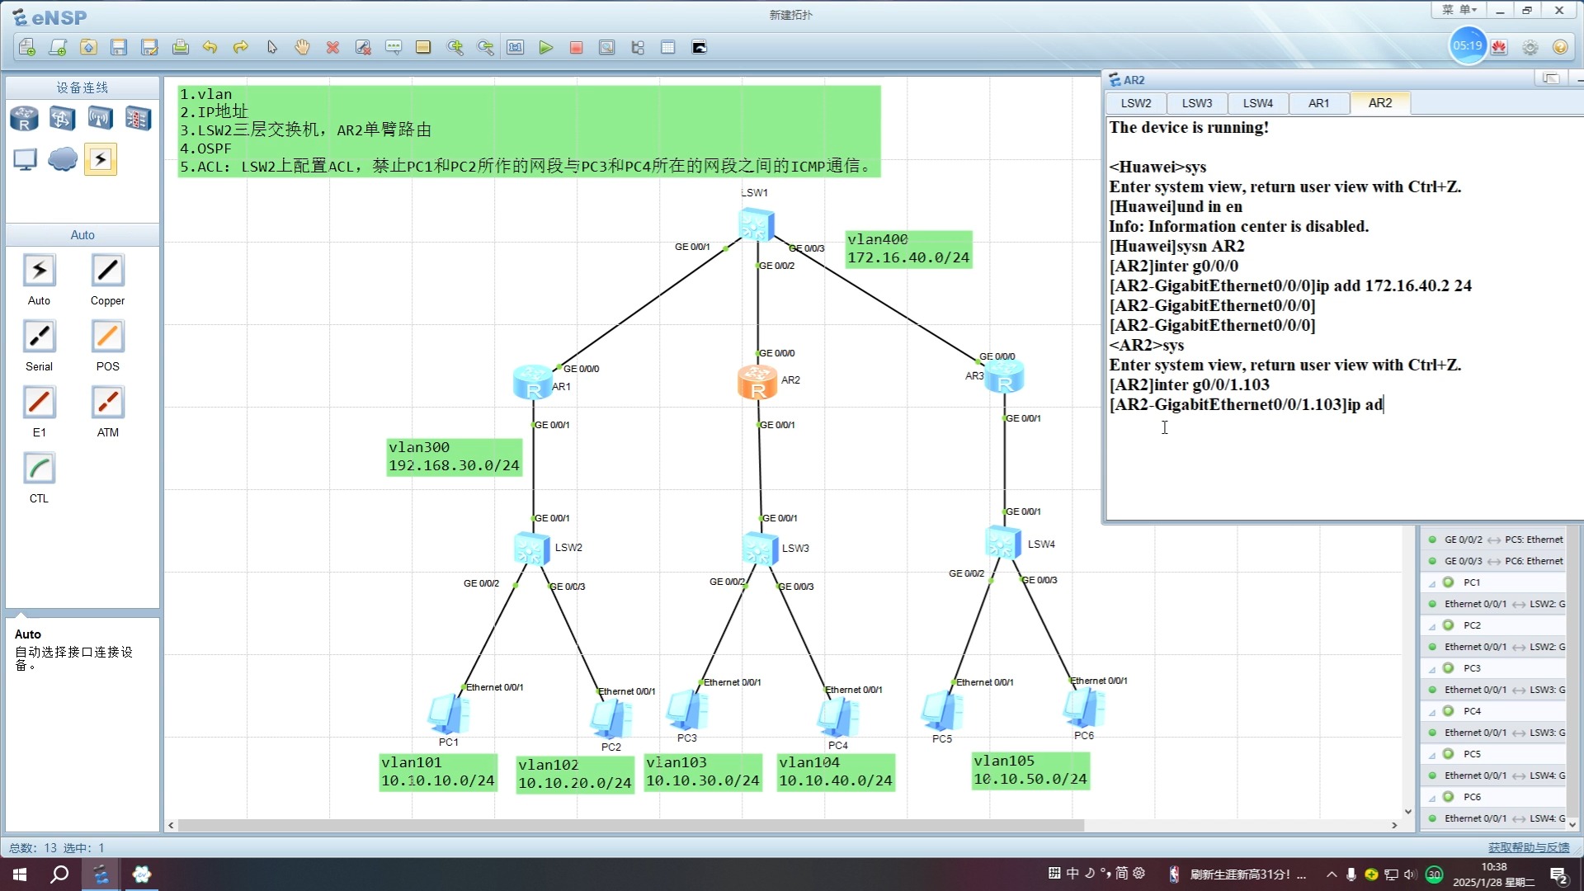Viewport: 1584px width, 891px height.
Task: Switch to the LSW2 terminal tab
Action: click(x=1136, y=103)
